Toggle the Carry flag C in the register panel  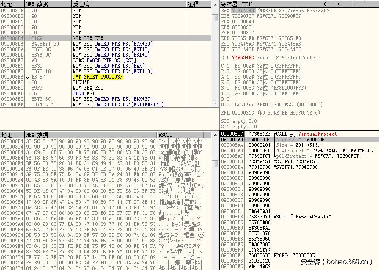point(222,66)
